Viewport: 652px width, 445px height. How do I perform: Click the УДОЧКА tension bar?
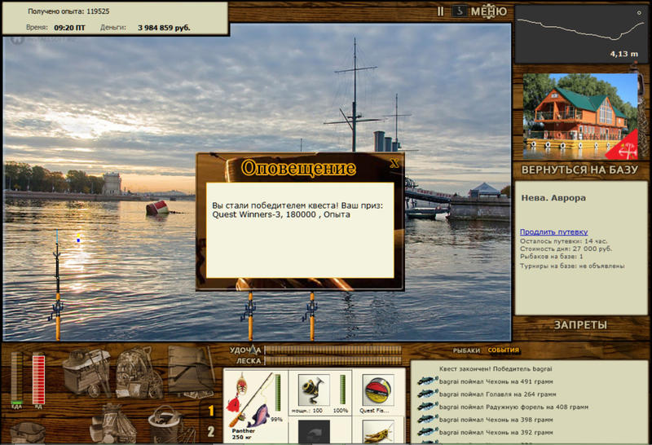pos(333,350)
